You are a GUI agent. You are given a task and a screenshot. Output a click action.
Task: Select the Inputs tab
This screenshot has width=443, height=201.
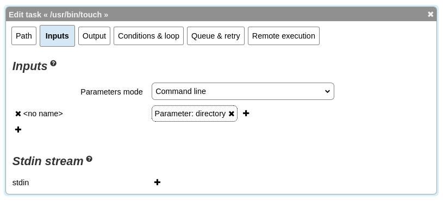click(58, 36)
